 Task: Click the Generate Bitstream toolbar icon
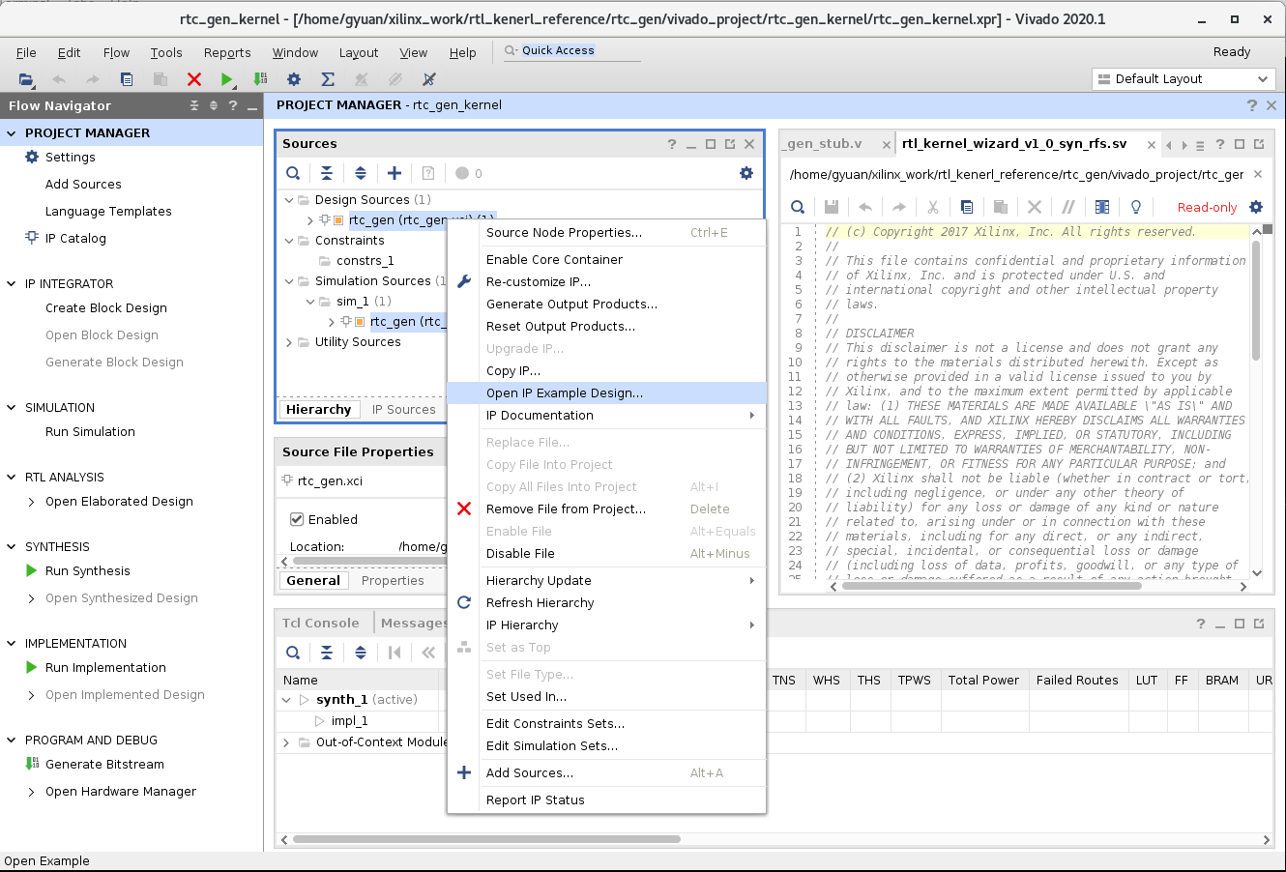pyautogui.click(x=260, y=79)
